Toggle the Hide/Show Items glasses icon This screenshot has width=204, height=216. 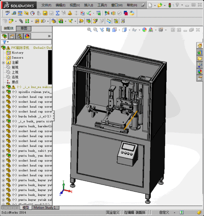click(x=134, y=30)
